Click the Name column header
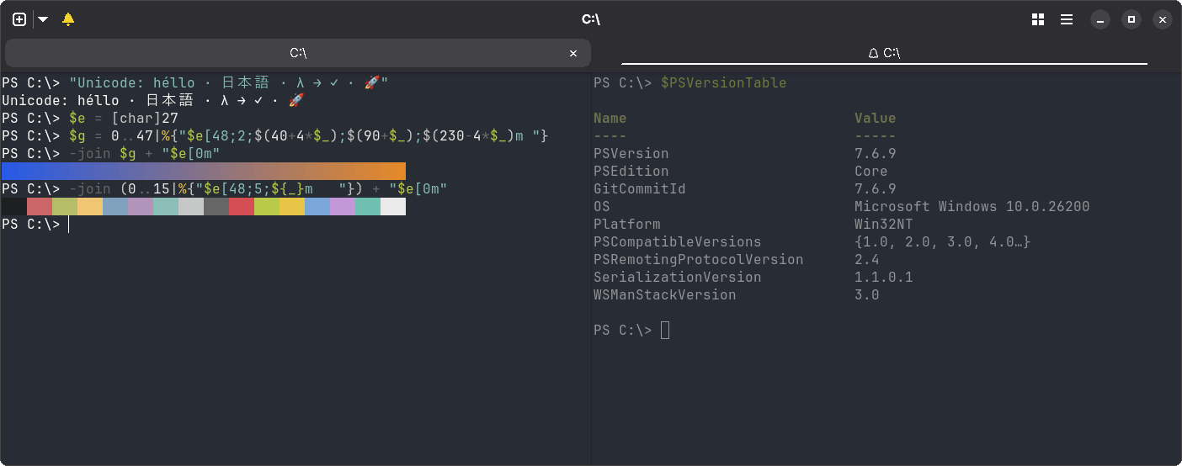 coord(610,119)
